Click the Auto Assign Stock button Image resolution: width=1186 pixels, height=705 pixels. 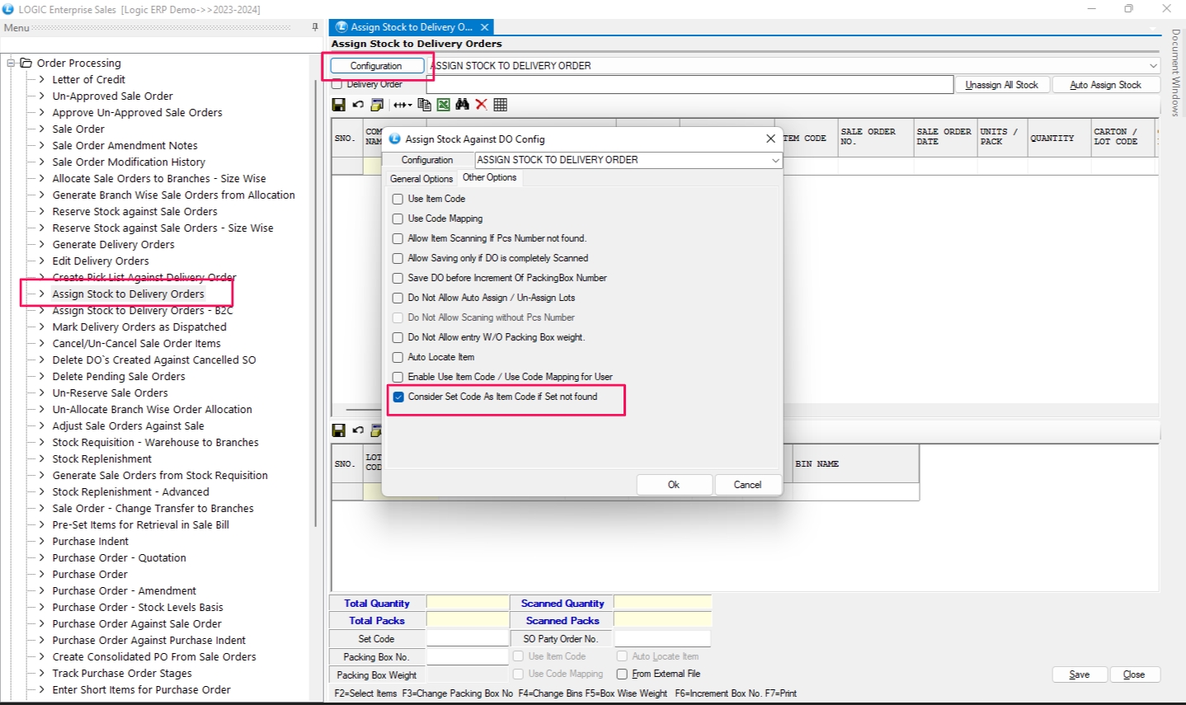[1105, 85]
